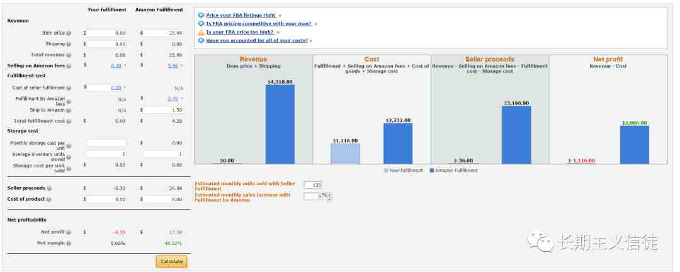Focus Average inventory units field under Amazon Fulfillment
Screen dimensions: 680x272
pyautogui.click(x=163, y=154)
